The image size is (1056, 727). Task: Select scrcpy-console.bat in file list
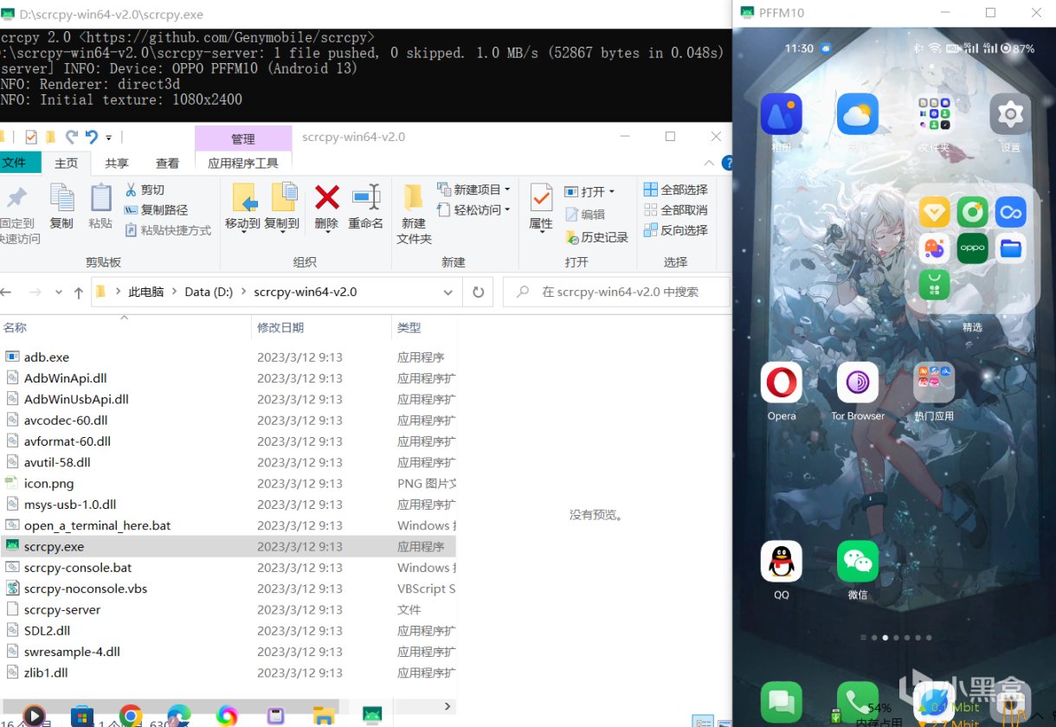(78, 568)
